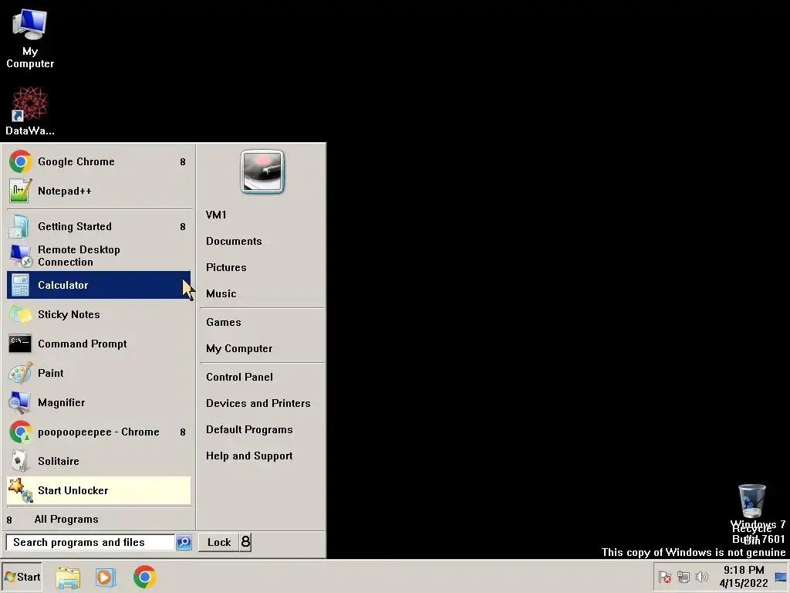Click the search magnifier button

coord(184,543)
